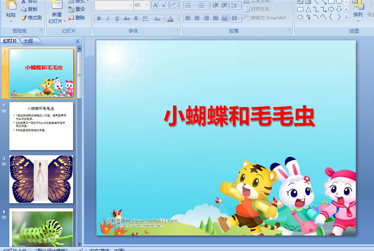Select the right arrow shape
This screenshot has width=374, height=251.
click(331, 9)
